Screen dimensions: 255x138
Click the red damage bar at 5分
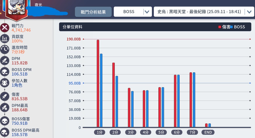pyautogui.click(x=160, y=107)
